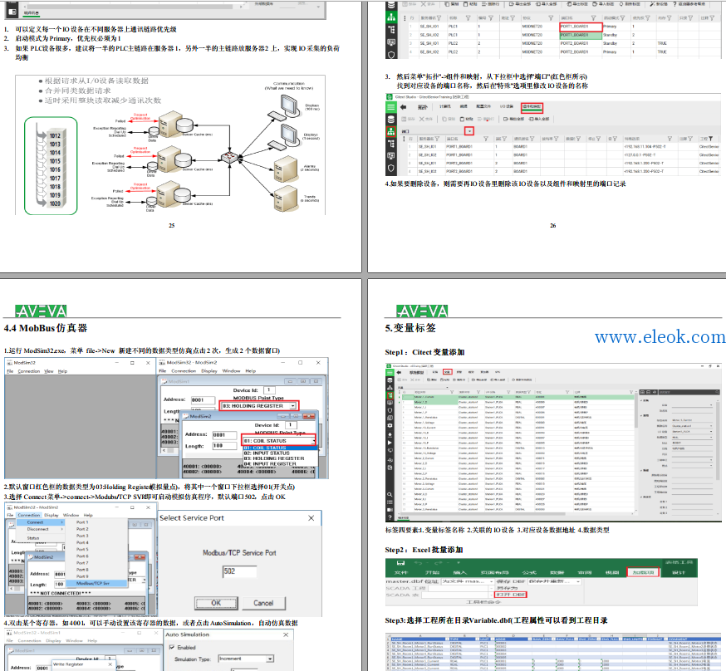Click the help question-mark icon in sidebar
This screenshot has width=726, height=671.
pos(390,517)
